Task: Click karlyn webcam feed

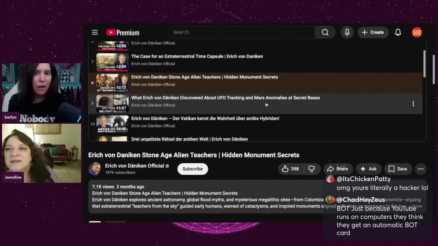Action: [41, 93]
